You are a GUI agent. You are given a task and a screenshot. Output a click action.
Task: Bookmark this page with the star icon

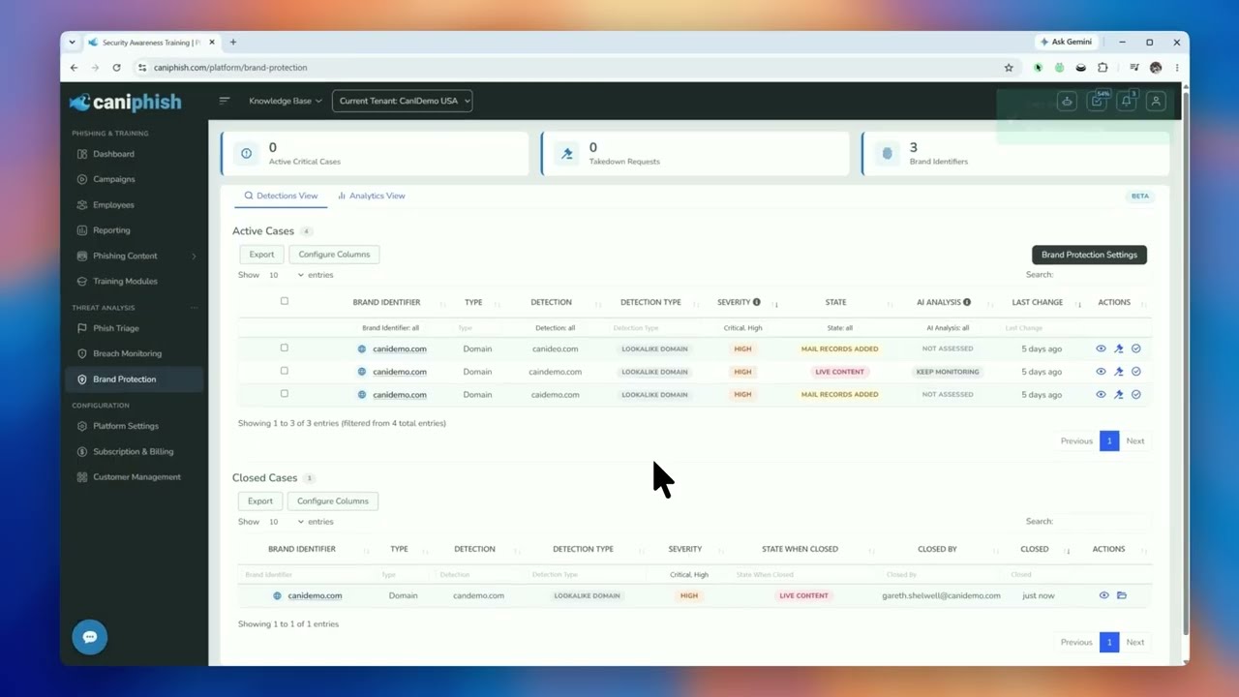click(1009, 68)
